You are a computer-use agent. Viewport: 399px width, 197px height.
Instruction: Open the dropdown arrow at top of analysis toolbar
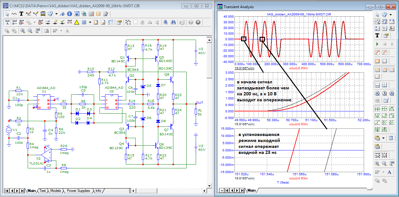click(x=391, y=14)
